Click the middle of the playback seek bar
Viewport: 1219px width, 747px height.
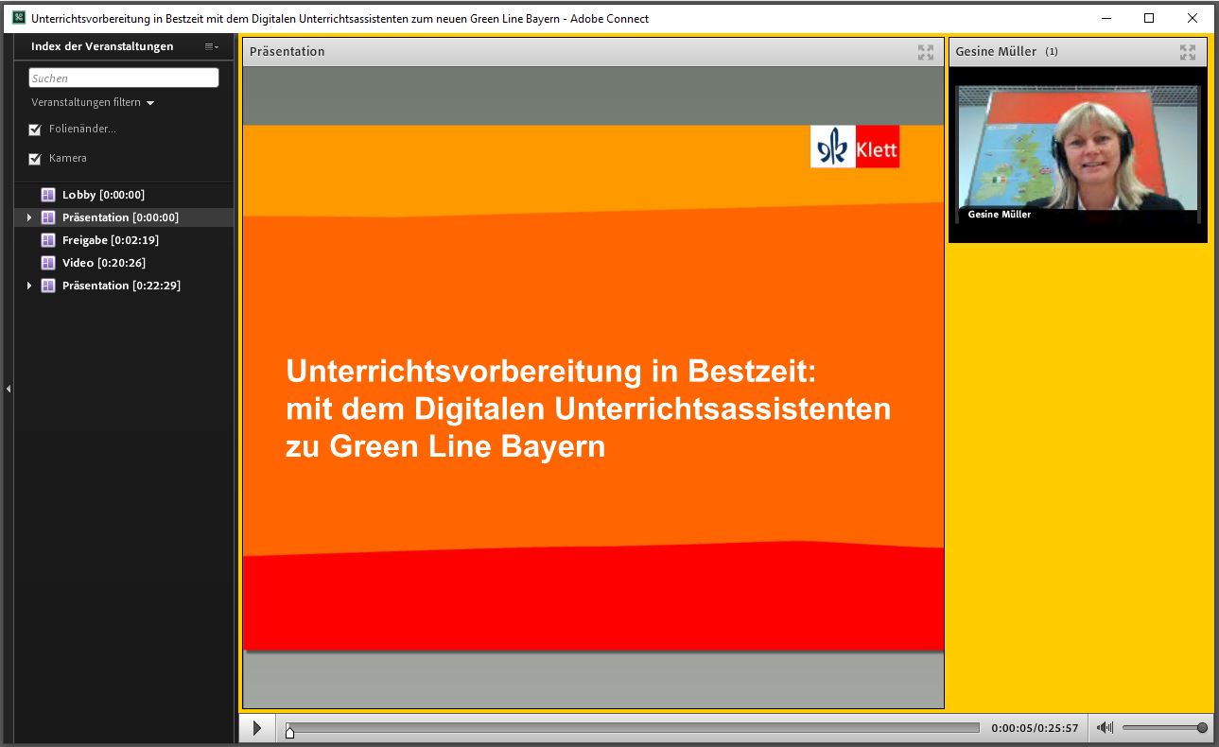click(633, 728)
